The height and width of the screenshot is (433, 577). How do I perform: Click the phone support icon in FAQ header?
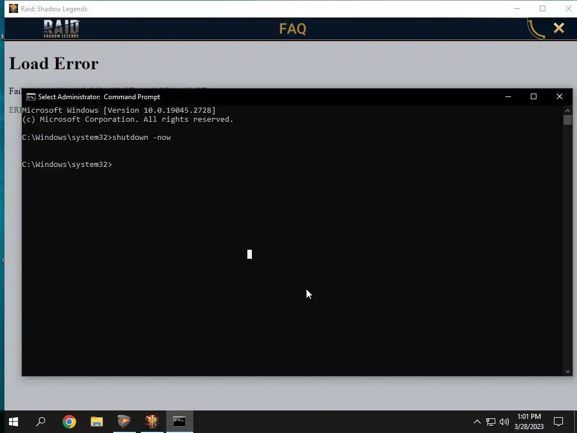[536, 29]
